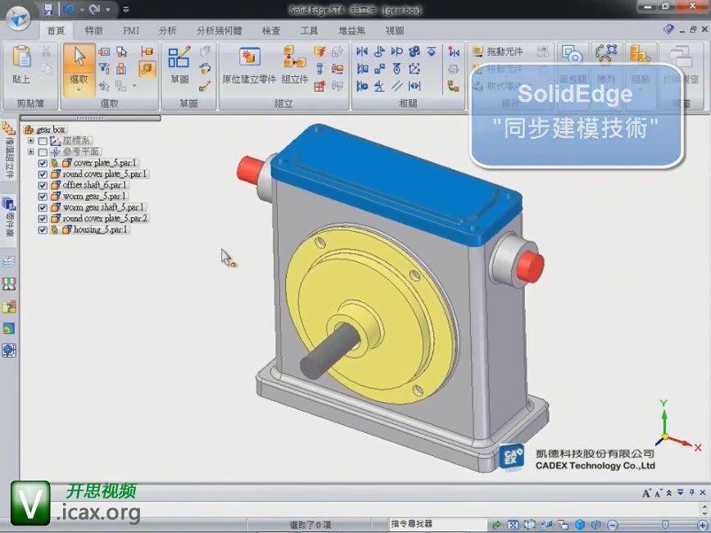Click the blue cube view style icon
Viewport: 711px width, 533px height.
tap(579, 525)
